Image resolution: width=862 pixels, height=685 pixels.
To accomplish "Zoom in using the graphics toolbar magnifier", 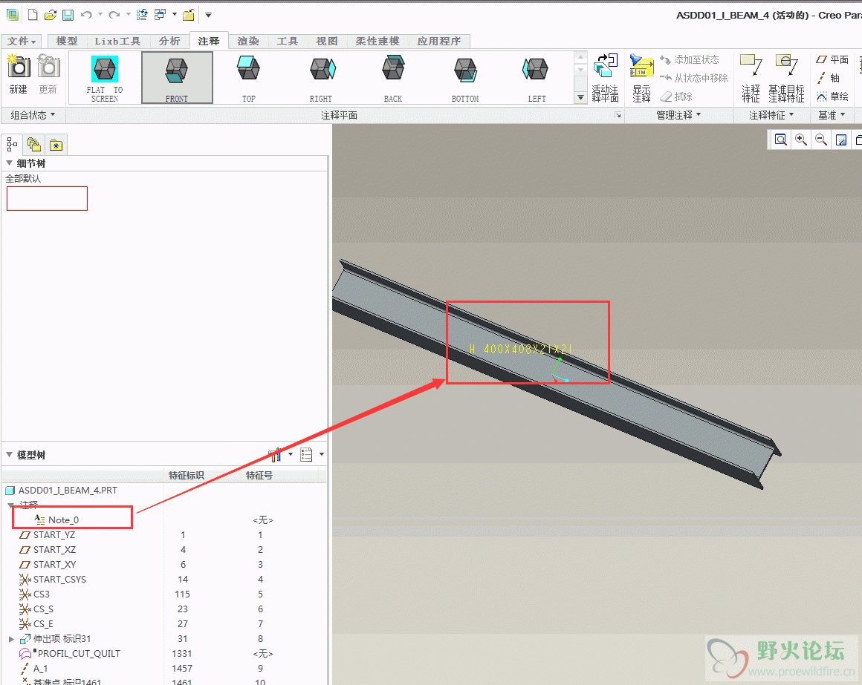I will click(801, 140).
